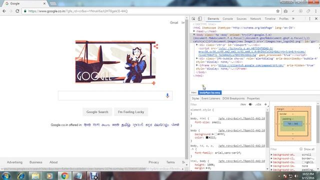Toggle the .cls class editor button
Viewport: 320px width, 180px height.
coord(258,104)
